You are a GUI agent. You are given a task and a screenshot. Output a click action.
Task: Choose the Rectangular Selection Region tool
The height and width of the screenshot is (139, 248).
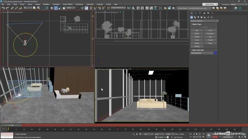[43, 8]
